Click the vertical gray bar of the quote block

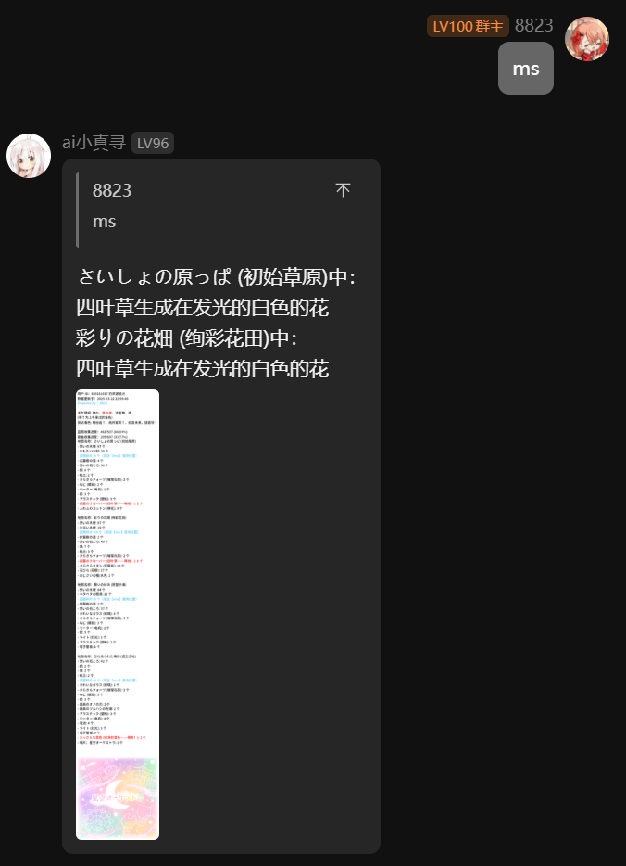77,210
